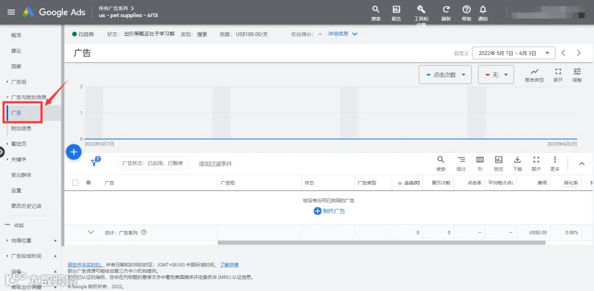
Task: Click 添加过滤条件 field
Action: (216, 164)
